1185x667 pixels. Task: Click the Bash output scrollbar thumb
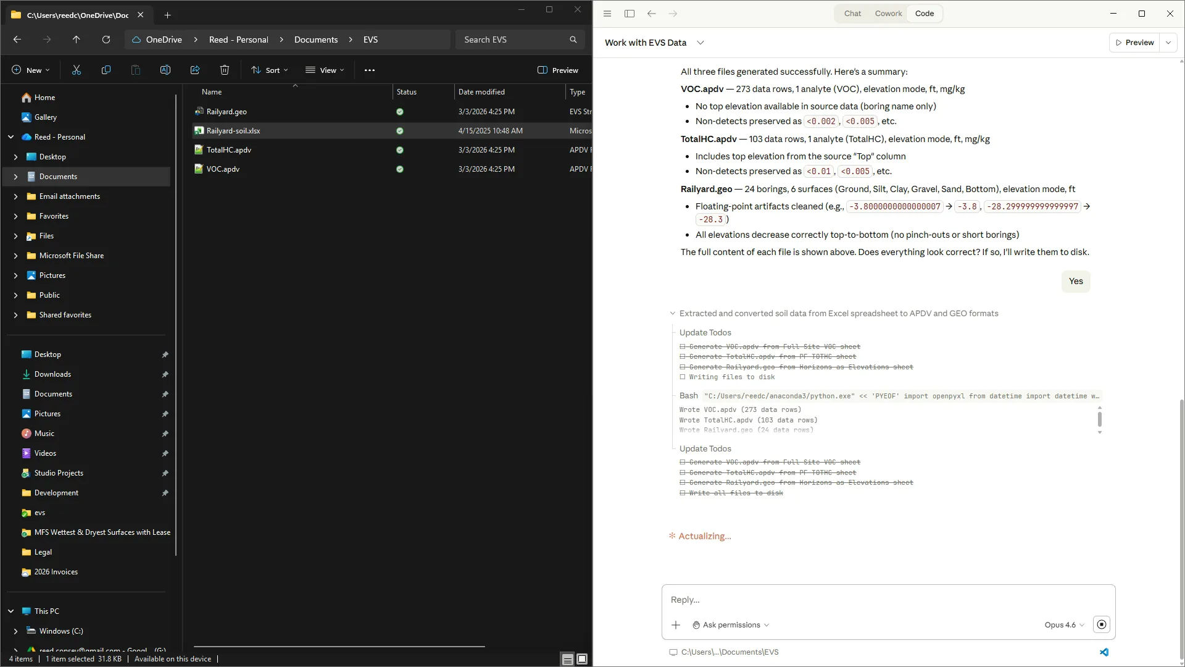click(x=1099, y=419)
